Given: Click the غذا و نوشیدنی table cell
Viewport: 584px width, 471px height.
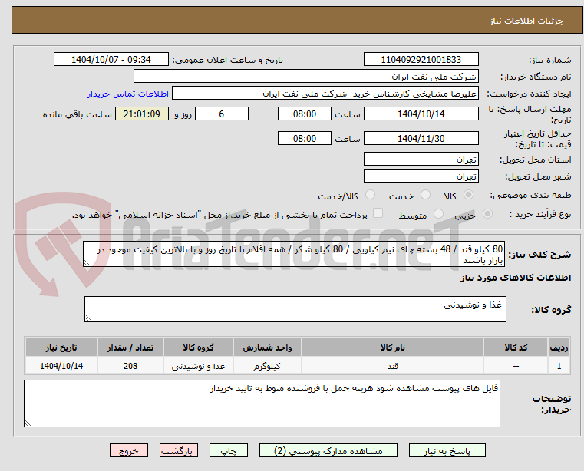Looking at the screenshot, I should 198,366.
